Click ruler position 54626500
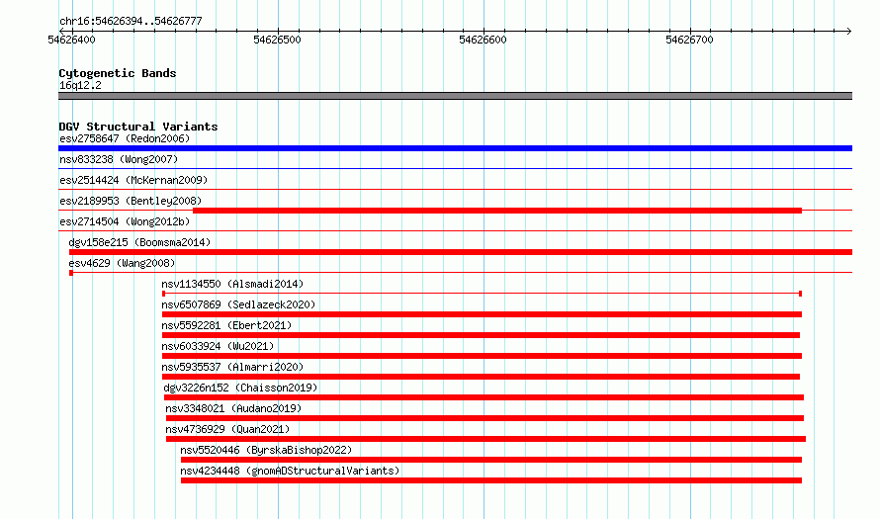 tap(277, 40)
